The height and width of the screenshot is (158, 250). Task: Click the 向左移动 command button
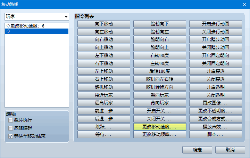click(x=104, y=32)
